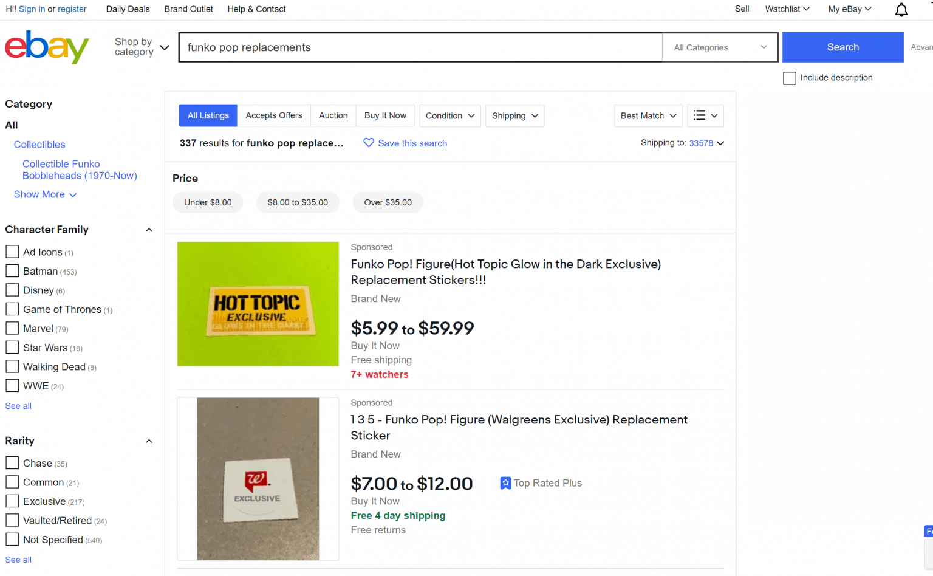Expand the Condition filter dropdown
This screenshot has width=933, height=576.
point(450,115)
